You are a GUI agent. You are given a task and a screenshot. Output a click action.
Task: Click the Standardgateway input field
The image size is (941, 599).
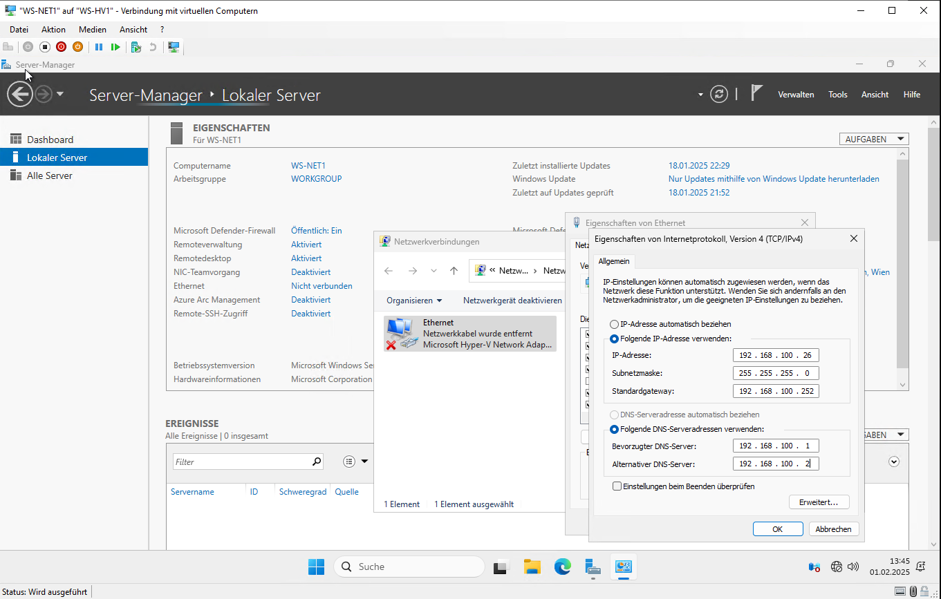pos(776,391)
